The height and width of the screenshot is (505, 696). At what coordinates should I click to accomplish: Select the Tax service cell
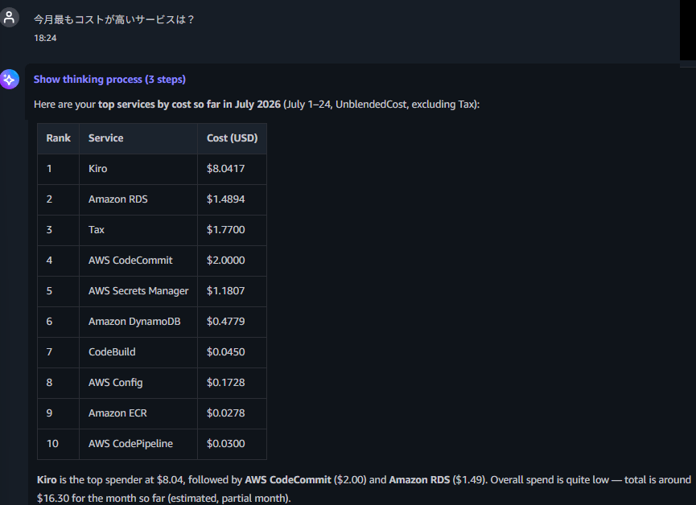point(138,230)
